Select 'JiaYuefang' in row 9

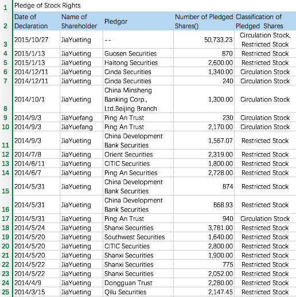[x=77, y=118]
